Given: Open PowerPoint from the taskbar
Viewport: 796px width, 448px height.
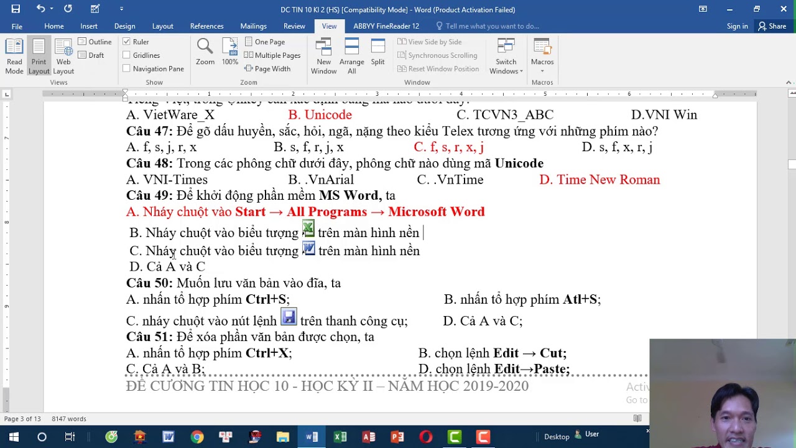Looking at the screenshot, I should click(397, 437).
